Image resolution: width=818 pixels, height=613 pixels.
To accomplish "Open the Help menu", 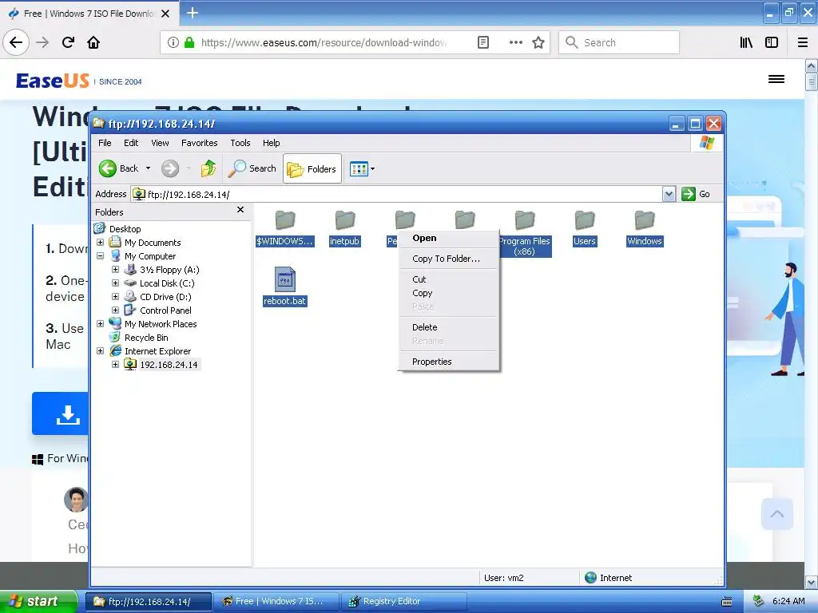I will tap(272, 143).
